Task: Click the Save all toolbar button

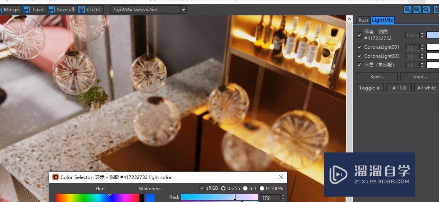Action: [61, 10]
